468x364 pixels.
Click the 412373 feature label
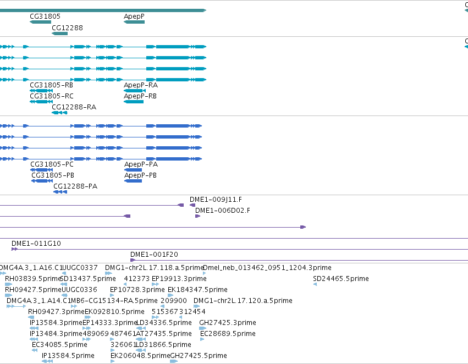(137, 279)
